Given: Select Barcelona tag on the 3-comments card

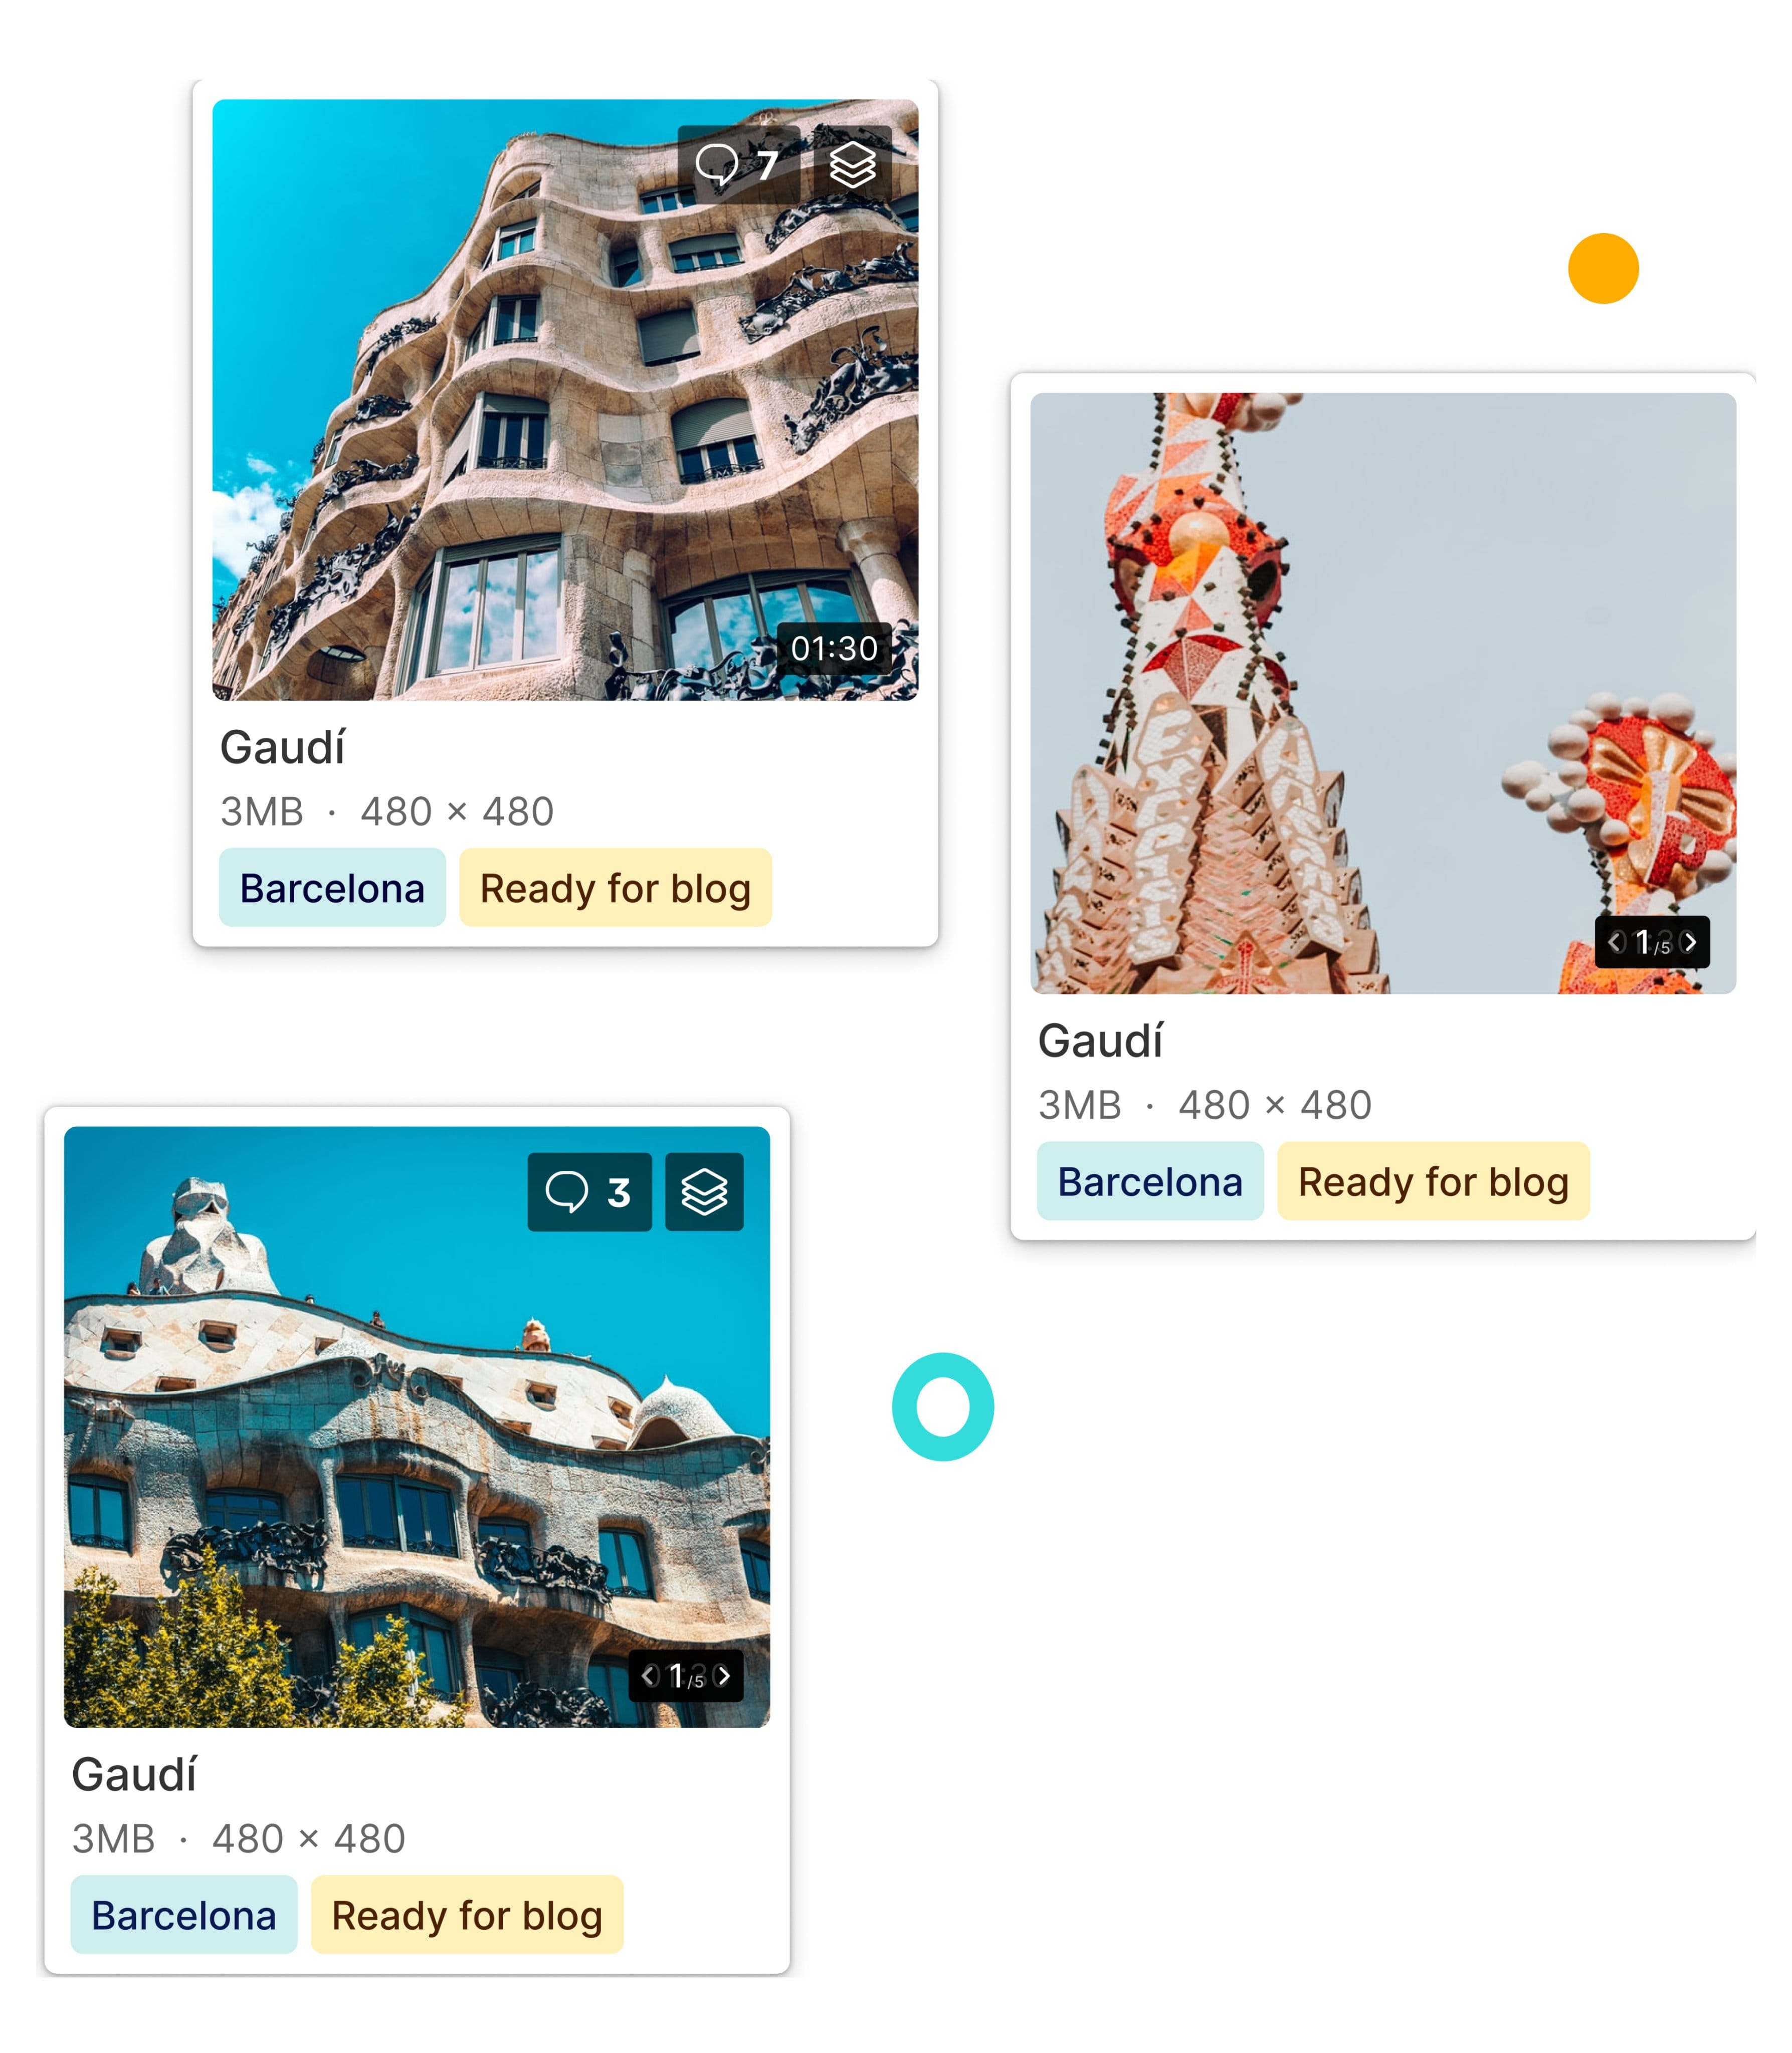Looking at the screenshot, I should tap(184, 1915).
